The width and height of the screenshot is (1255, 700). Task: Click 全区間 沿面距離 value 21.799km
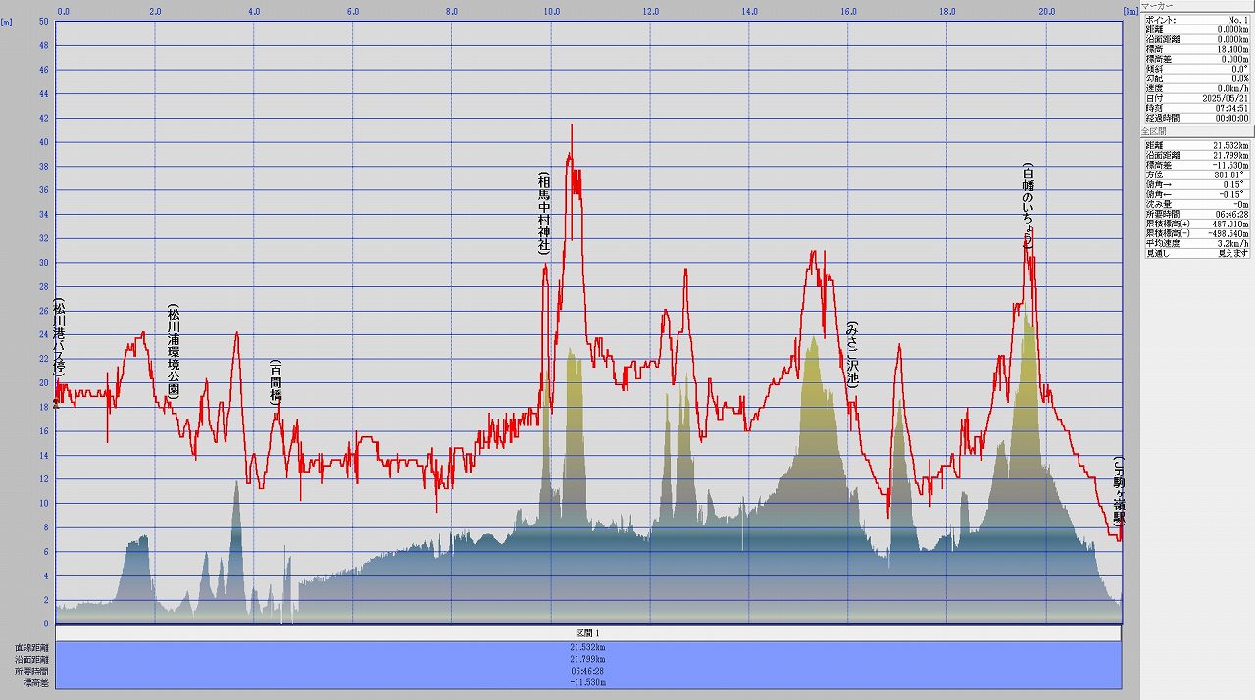(x=1230, y=155)
